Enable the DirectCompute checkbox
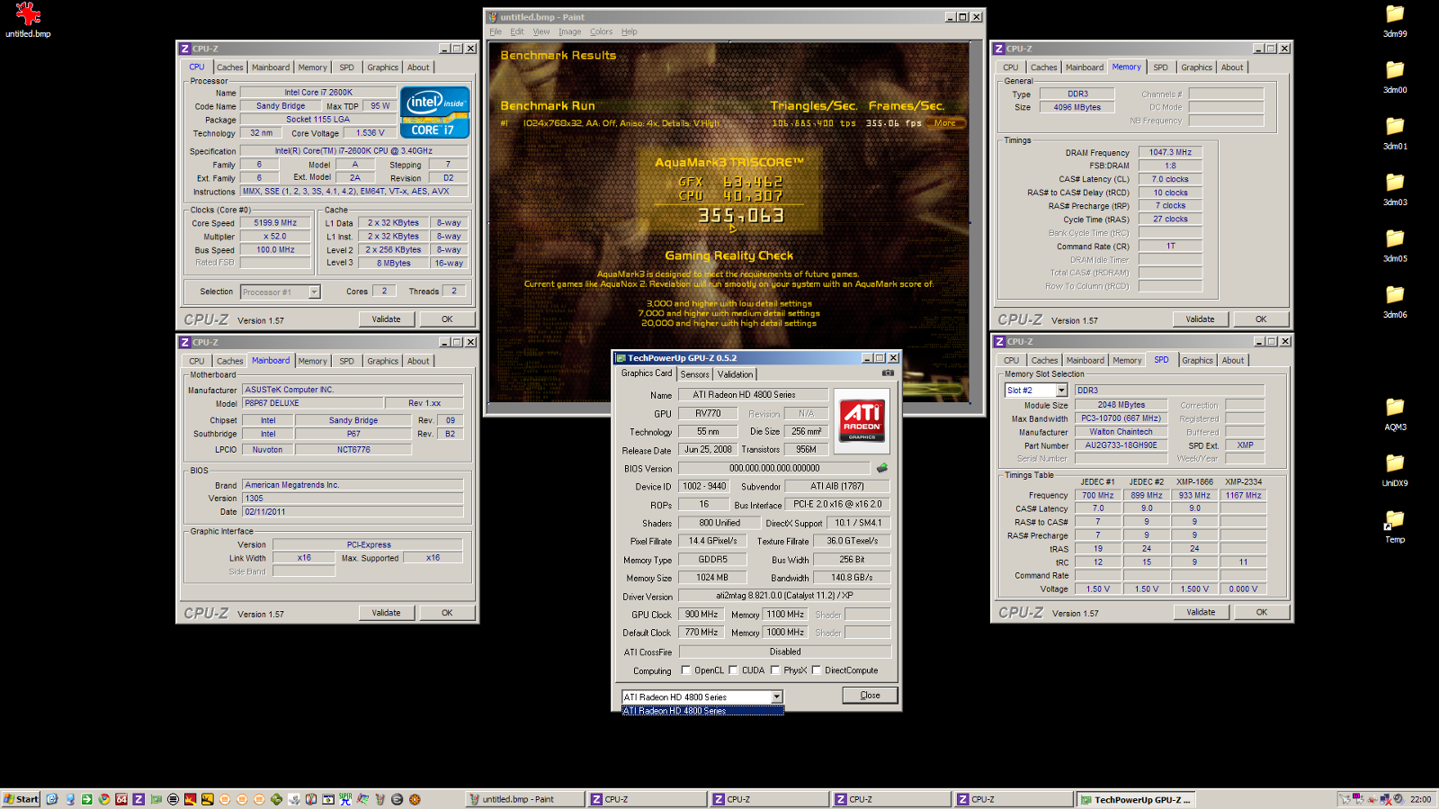 click(x=816, y=670)
